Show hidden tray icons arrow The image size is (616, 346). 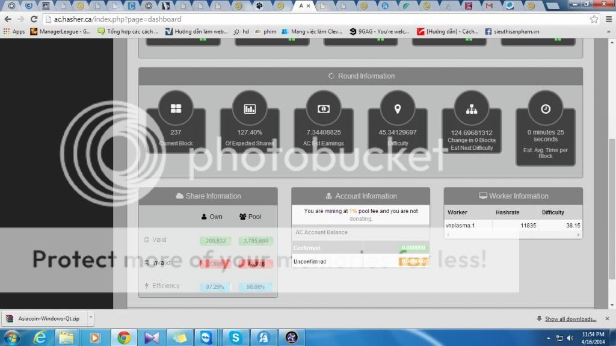coord(548,338)
